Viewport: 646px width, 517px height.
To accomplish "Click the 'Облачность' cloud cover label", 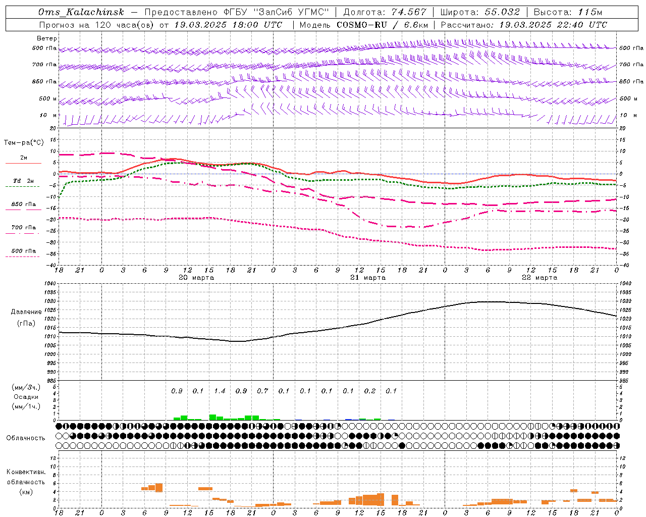I will [x=26, y=438].
